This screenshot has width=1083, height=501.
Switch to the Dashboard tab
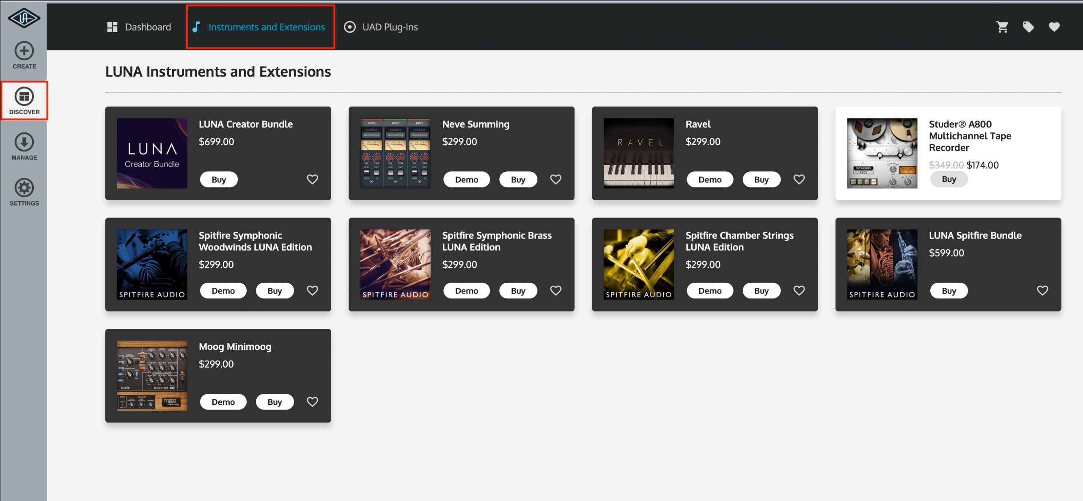(x=139, y=27)
